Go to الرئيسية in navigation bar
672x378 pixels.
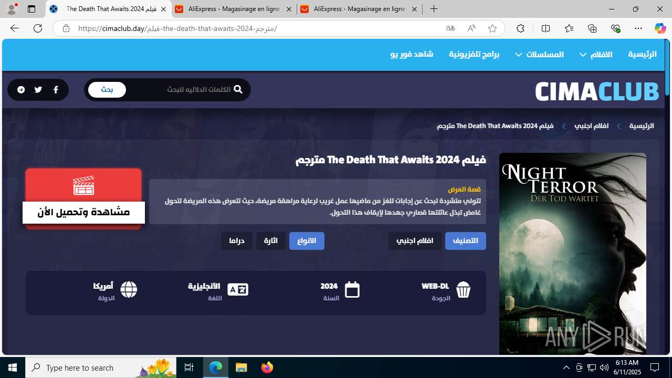click(x=642, y=54)
